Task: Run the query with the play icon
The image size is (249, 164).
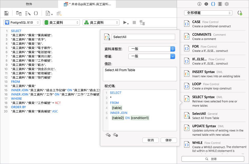Action: [x=125, y=22]
